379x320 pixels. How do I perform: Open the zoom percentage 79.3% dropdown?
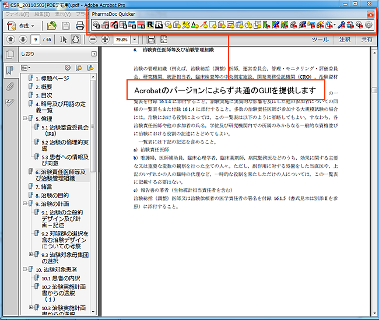point(136,40)
